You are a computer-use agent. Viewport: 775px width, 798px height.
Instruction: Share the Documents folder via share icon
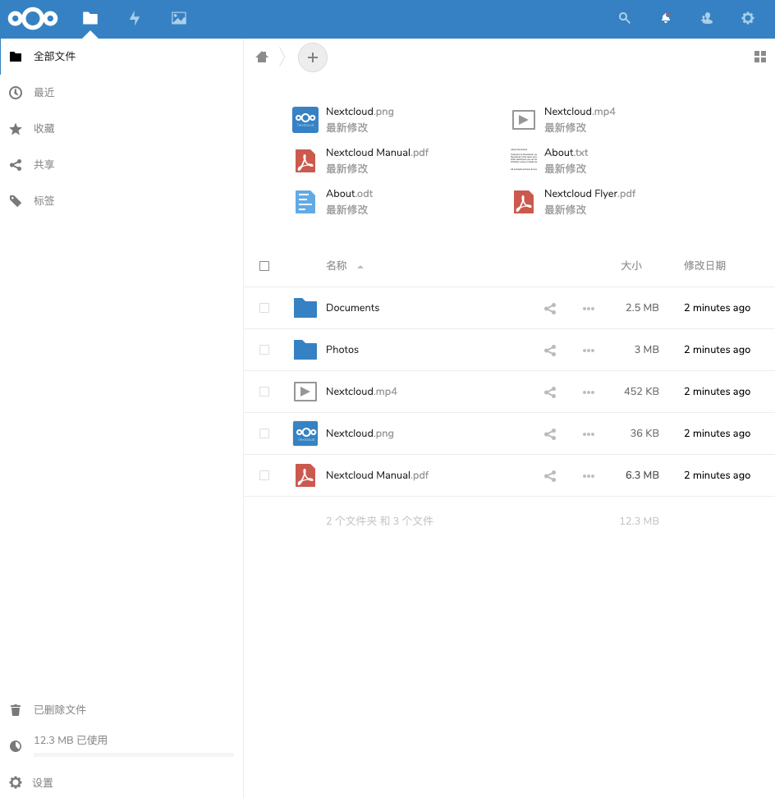click(550, 309)
